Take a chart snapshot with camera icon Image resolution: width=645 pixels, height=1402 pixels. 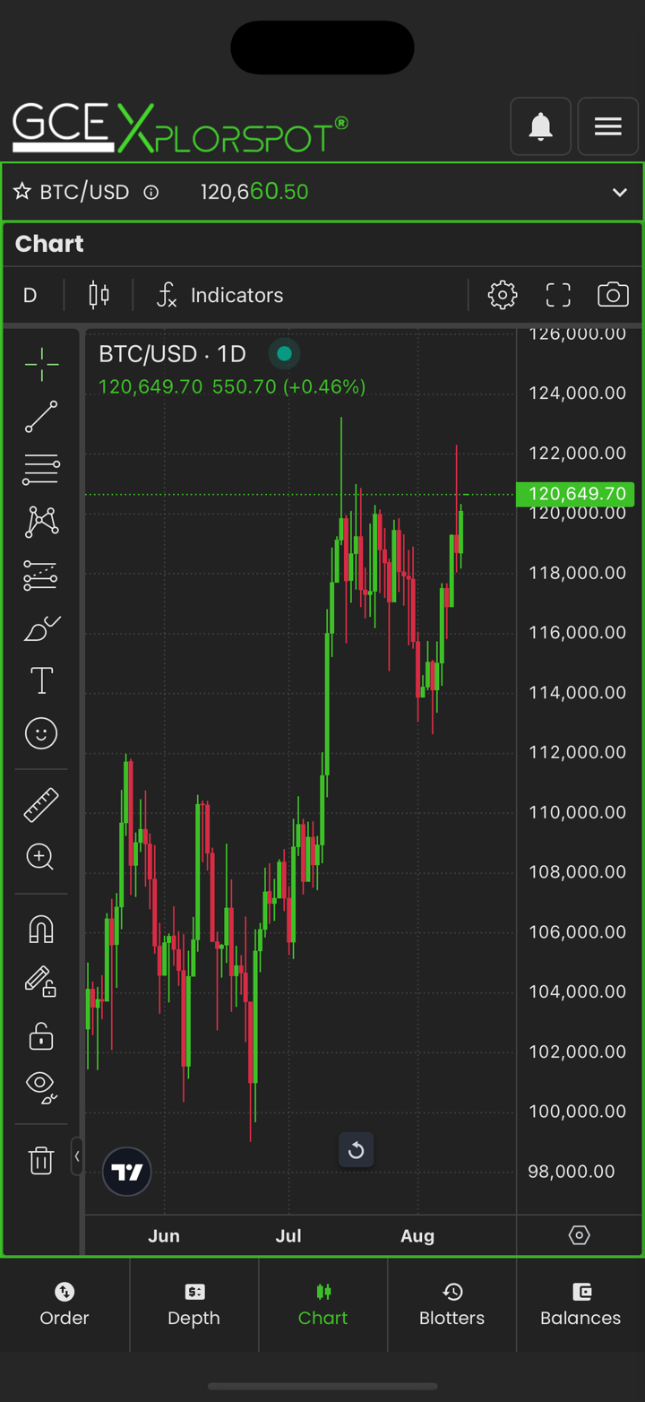(x=613, y=295)
